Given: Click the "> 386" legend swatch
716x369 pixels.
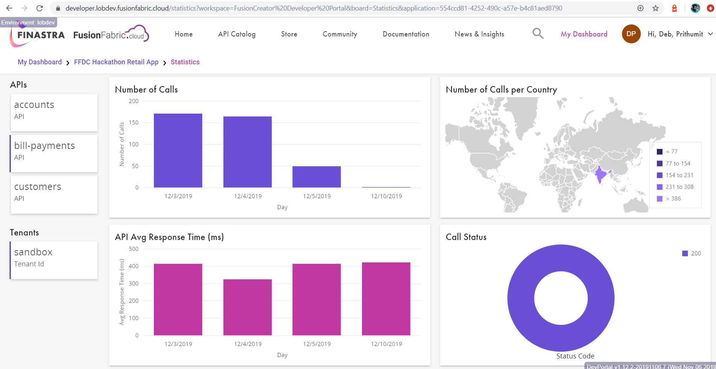Looking at the screenshot, I should point(660,199).
